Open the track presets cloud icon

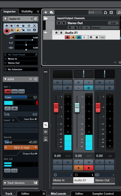52,12
